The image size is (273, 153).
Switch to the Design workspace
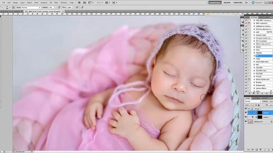coord(227,3)
